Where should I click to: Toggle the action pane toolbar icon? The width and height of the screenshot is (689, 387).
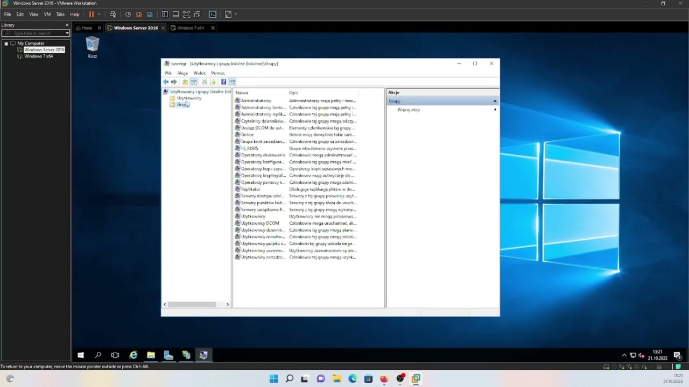[233, 82]
